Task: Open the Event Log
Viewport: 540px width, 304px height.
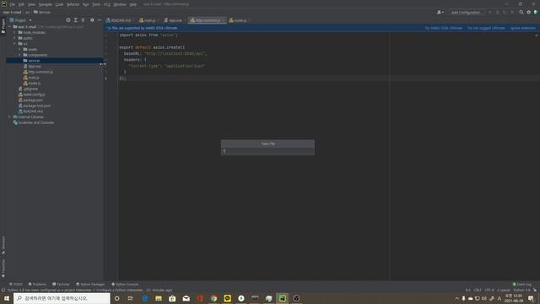Action: pyautogui.click(x=521, y=285)
